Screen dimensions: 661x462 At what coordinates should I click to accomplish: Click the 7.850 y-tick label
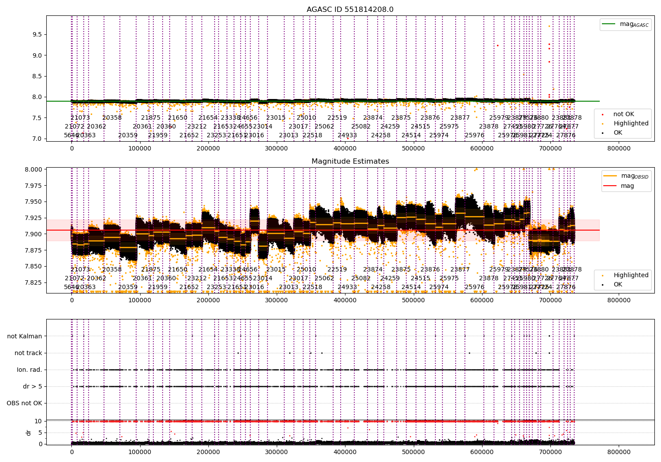[x=33, y=266]
